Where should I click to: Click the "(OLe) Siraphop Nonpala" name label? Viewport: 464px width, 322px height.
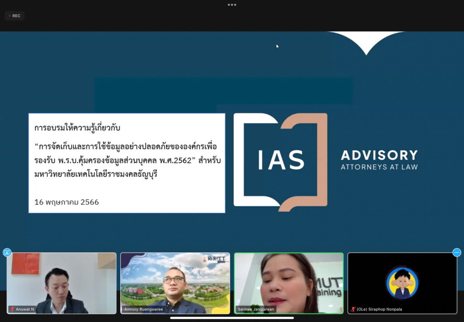click(x=379, y=309)
